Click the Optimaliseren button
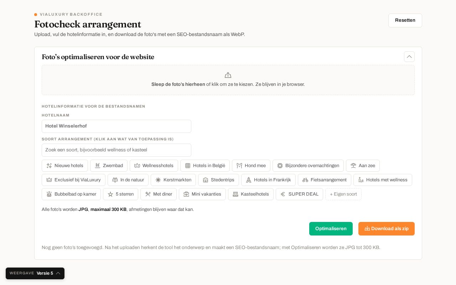 [331, 229]
